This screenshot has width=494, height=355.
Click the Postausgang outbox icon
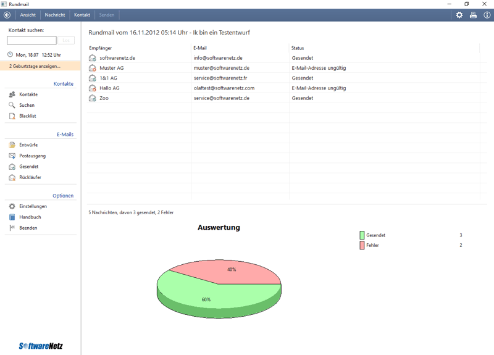[12, 156]
